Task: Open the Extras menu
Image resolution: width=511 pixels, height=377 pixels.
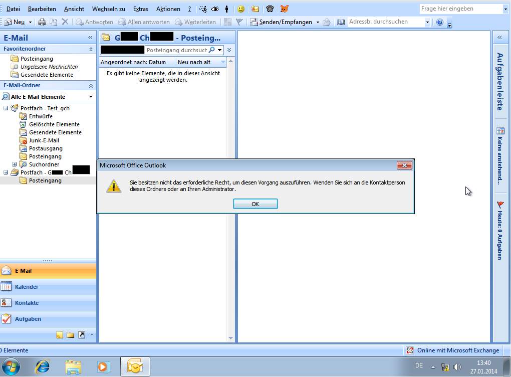Action: 140,9
